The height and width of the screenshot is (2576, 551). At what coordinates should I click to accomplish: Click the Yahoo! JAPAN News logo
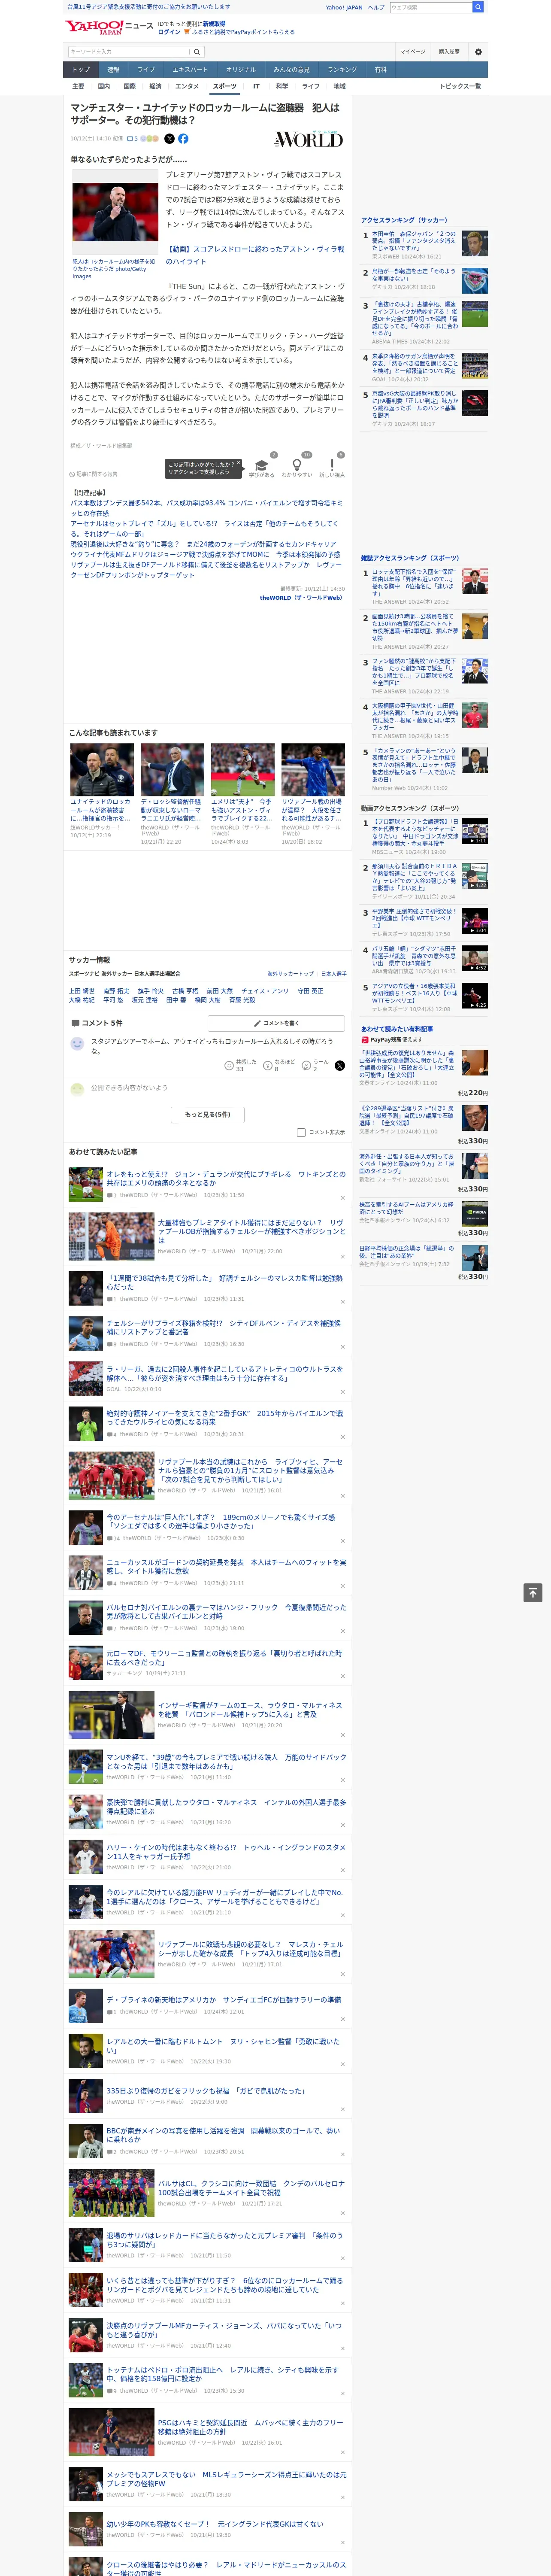coord(109,27)
